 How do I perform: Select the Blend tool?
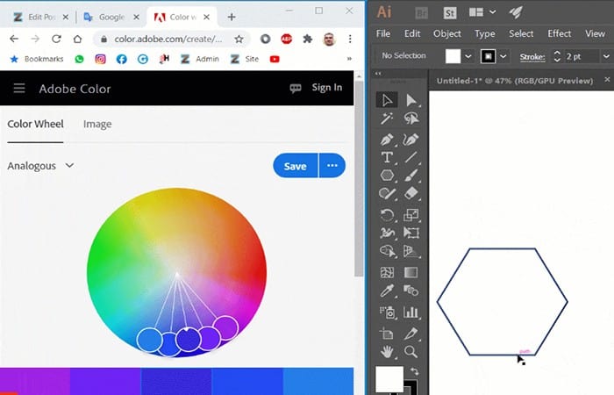(411, 291)
